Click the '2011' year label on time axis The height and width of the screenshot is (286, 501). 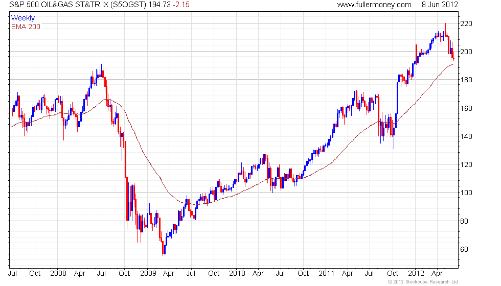click(326, 273)
